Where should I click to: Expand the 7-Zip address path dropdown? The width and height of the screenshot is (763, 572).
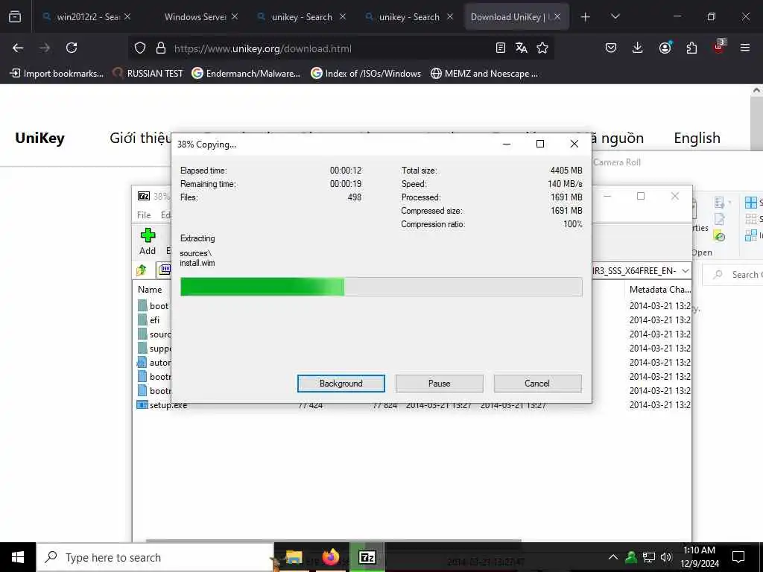point(686,270)
